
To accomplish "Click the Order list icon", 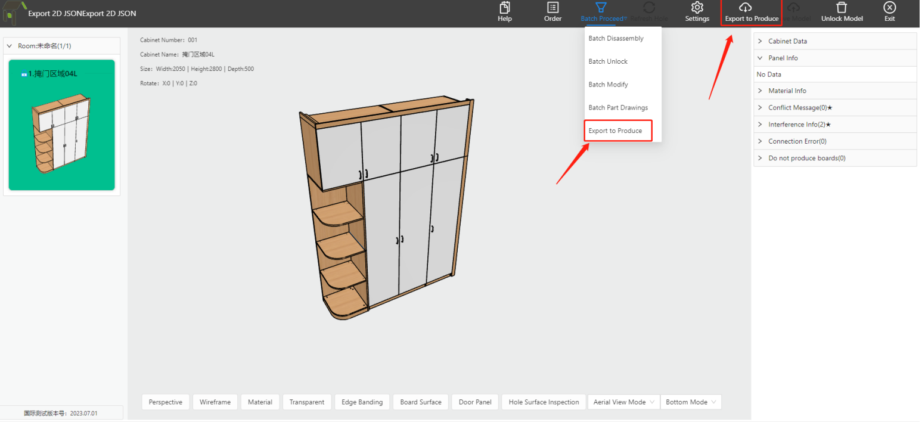I will coord(552,8).
